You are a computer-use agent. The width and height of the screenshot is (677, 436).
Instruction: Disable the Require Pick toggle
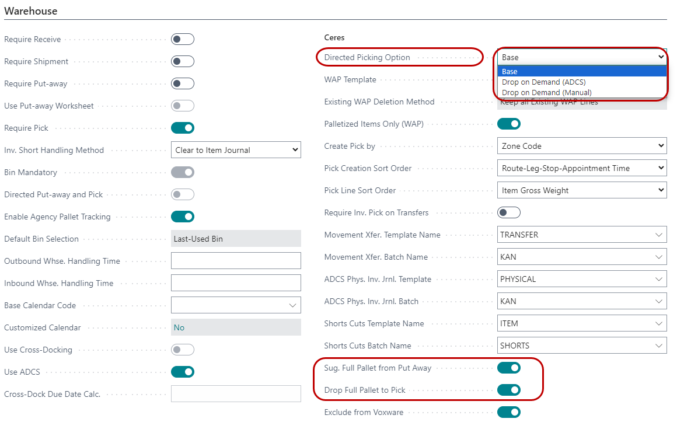(182, 128)
